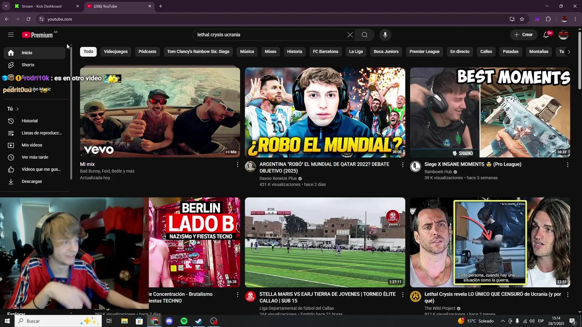Open a new browser tab
The height and width of the screenshot is (327, 582).
[161, 6]
